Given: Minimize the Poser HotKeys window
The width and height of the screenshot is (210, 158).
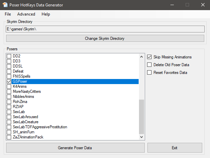Looking at the screenshot, I should [172, 5].
